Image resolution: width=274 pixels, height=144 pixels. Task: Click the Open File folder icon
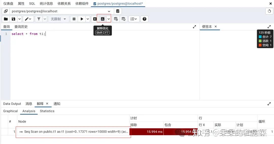[6, 19]
